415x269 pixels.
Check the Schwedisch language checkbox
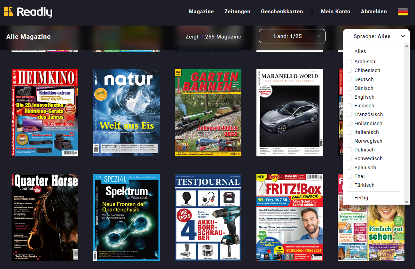(349, 158)
